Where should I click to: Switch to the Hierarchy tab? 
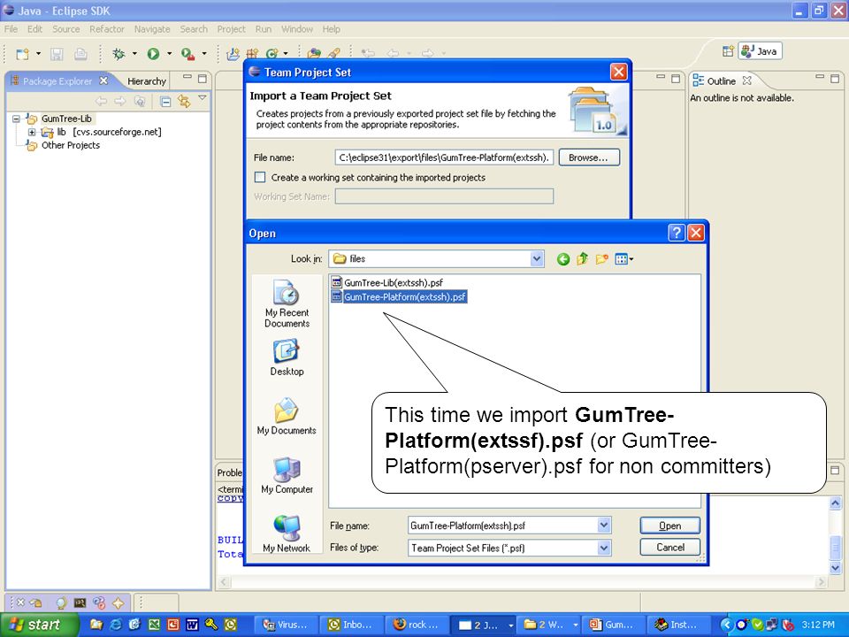pos(146,81)
